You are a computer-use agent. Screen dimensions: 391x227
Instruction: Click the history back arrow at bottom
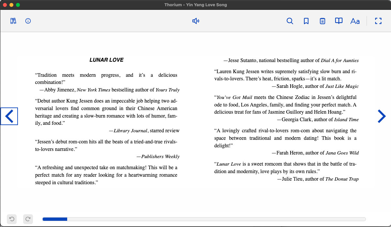pyautogui.click(x=12, y=219)
